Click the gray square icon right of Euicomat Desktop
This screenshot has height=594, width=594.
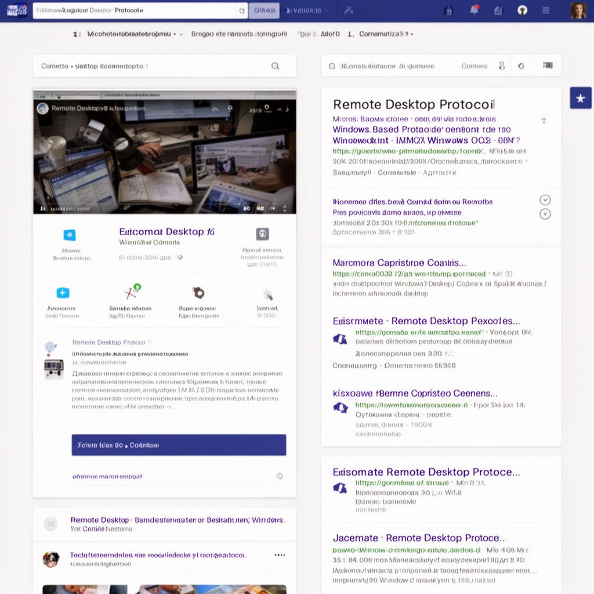[262, 234]
